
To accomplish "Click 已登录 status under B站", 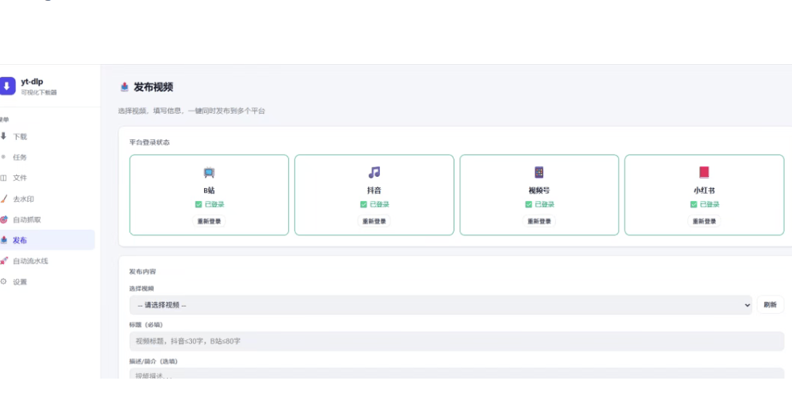I will pos(214,205).
